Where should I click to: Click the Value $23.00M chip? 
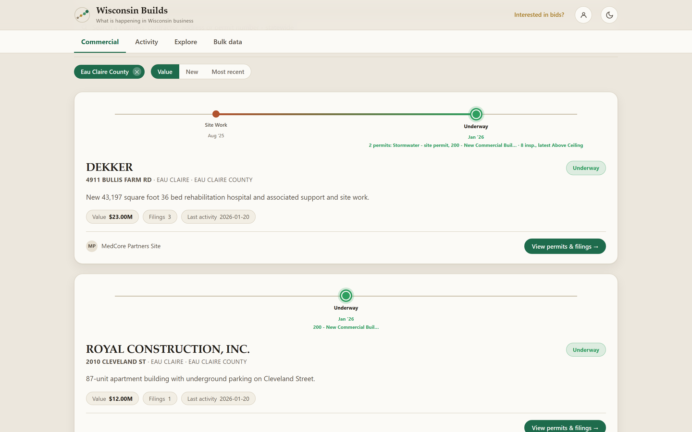click(112, 217)
